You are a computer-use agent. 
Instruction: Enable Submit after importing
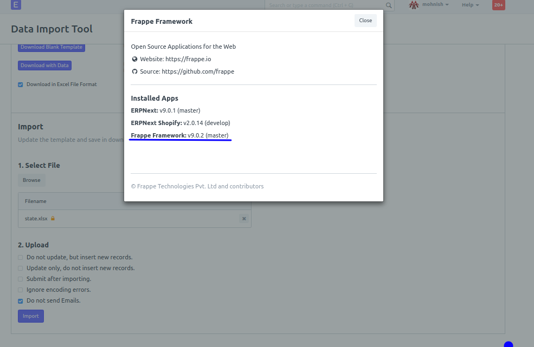(x=20, y=279)
